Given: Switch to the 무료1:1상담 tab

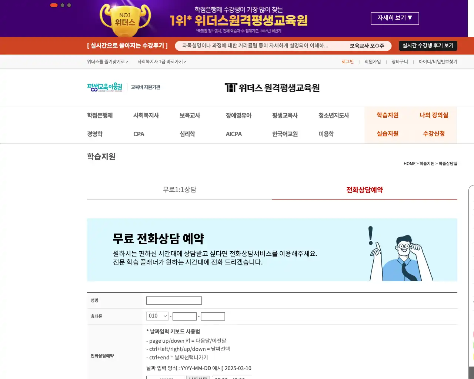Looking at the screenshot, I should 179,189.
